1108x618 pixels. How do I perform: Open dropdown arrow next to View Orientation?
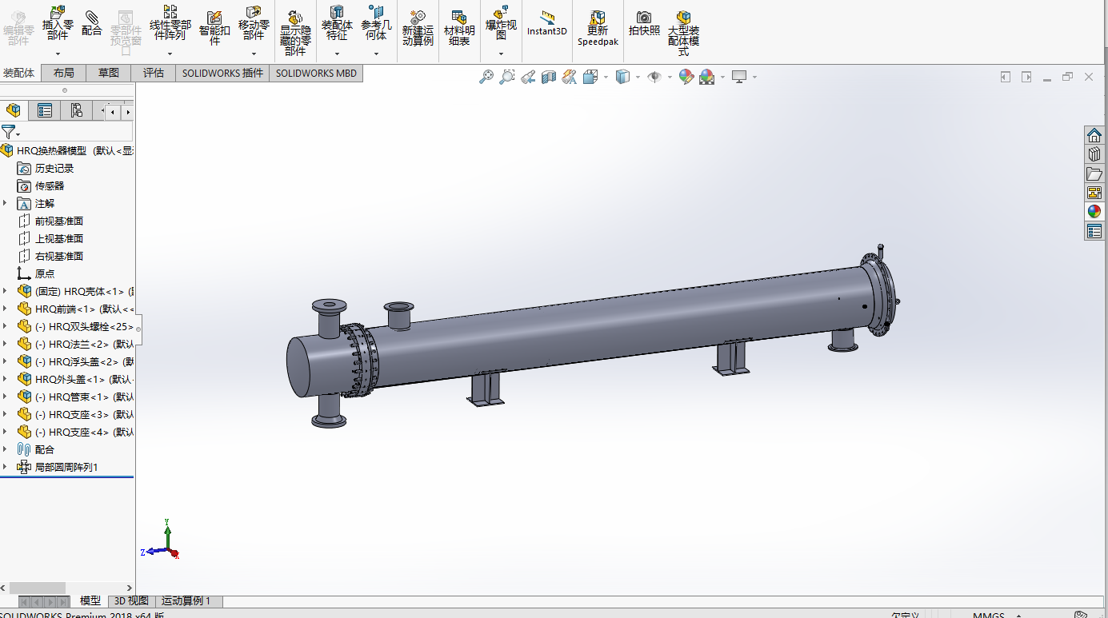[606, 78]
